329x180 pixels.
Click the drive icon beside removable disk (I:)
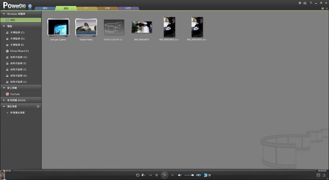[7, 63]
